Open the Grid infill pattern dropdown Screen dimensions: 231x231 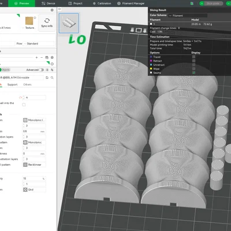click(x=34, y=189)
